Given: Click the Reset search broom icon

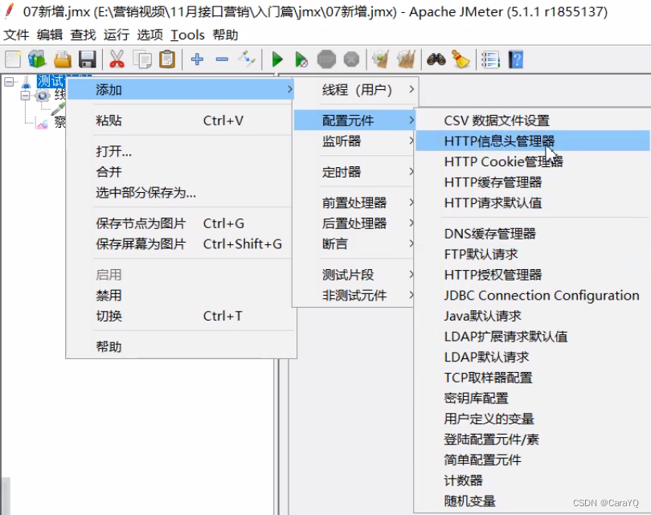Looking at the screenshot, I should [x=461, y=59].
